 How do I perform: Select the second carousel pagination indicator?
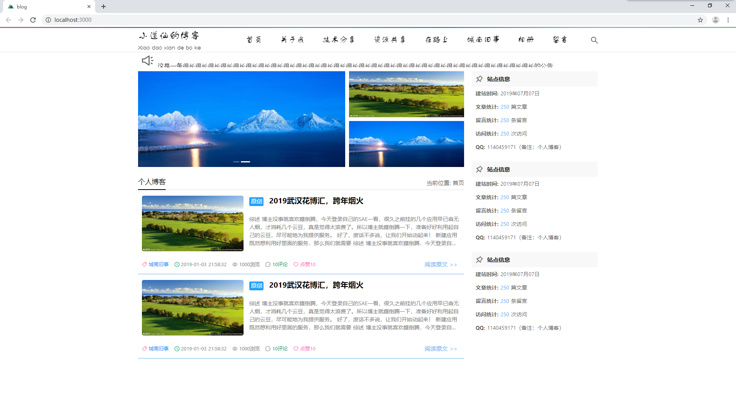coord(245,162)
